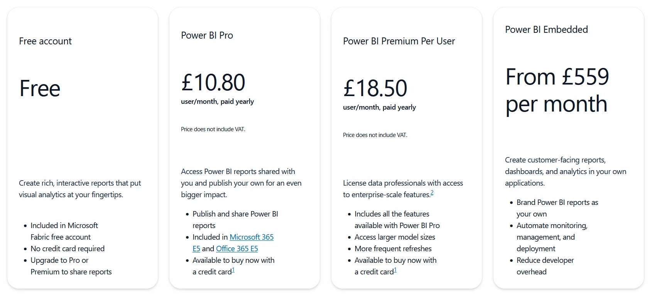
Task: Select the Power BI Embedded card
Action: [x=568, y=147]
